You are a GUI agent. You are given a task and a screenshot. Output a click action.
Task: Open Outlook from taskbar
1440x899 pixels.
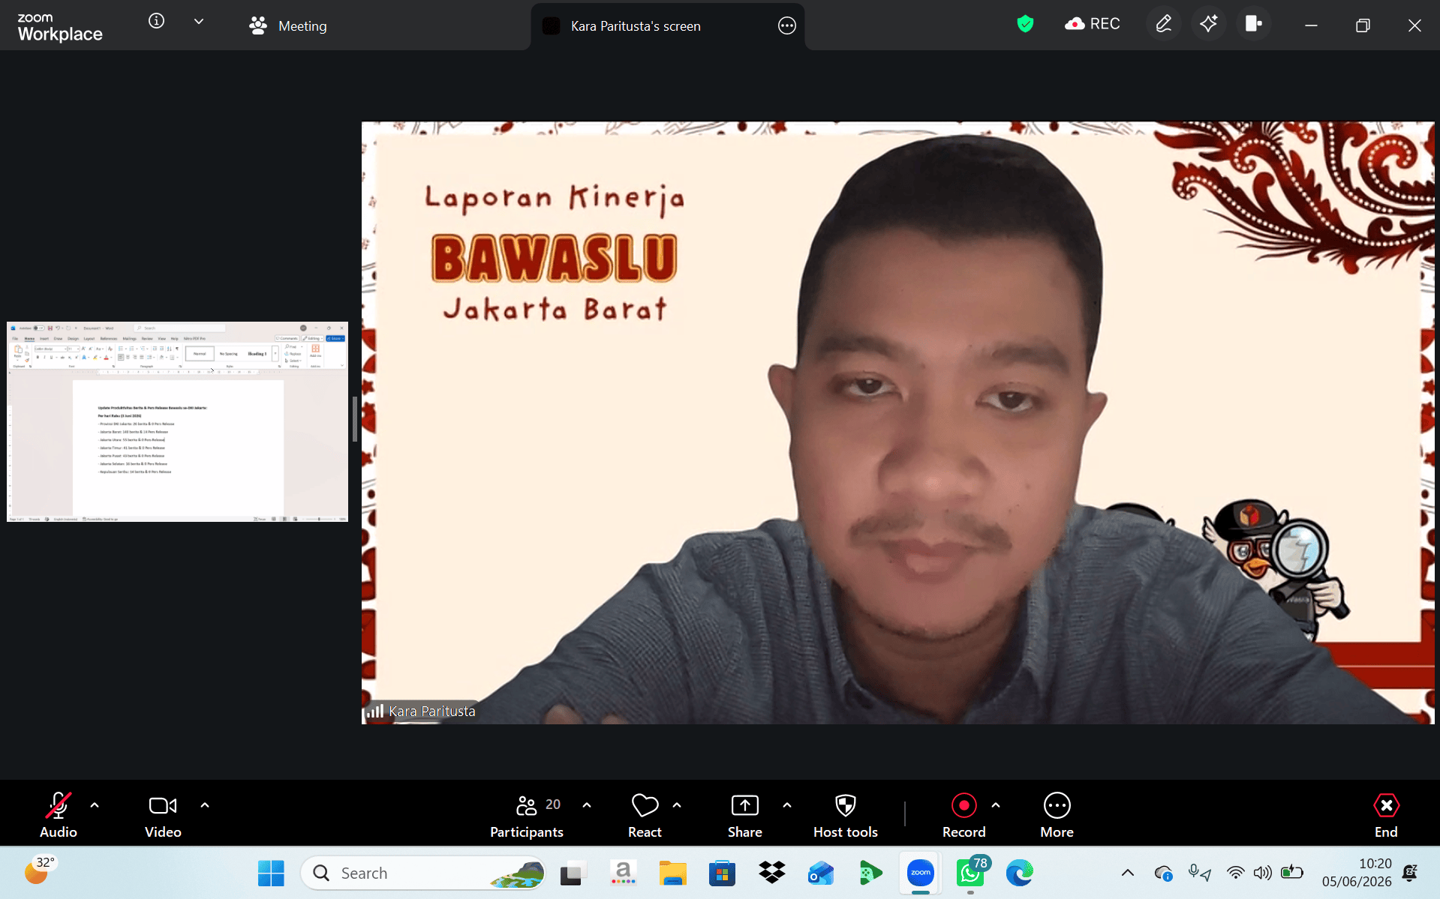point(821,874)
